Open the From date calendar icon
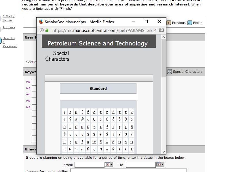 click(108, 165)
